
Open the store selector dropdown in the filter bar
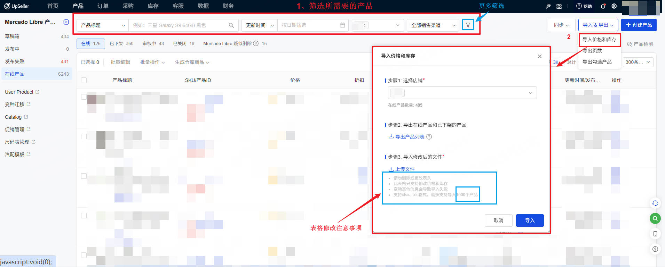378,25
